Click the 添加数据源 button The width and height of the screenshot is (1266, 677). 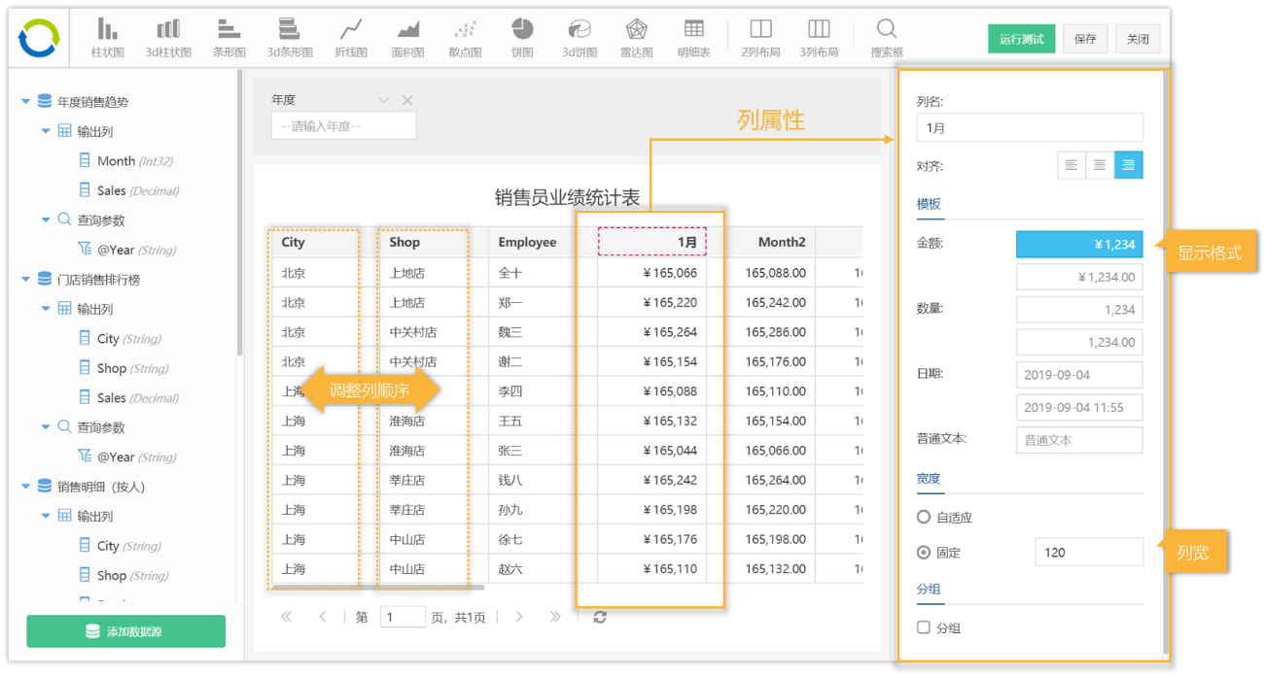click(x=125, y=631)
